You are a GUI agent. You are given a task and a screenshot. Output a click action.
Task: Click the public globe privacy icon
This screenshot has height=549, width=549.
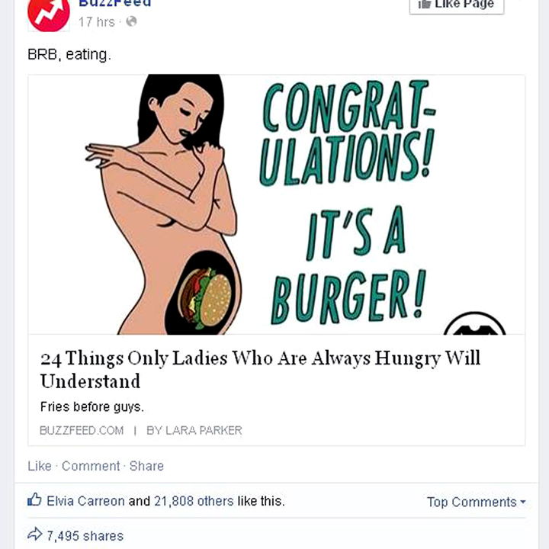[x=132, y=21]
